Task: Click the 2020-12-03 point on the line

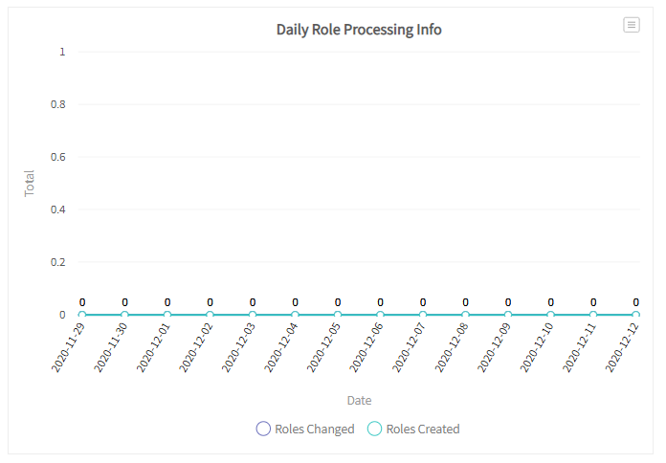Action: pos(253,315)
